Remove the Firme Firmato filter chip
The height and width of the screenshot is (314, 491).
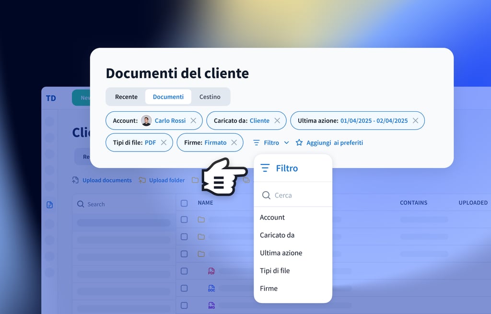234,142
